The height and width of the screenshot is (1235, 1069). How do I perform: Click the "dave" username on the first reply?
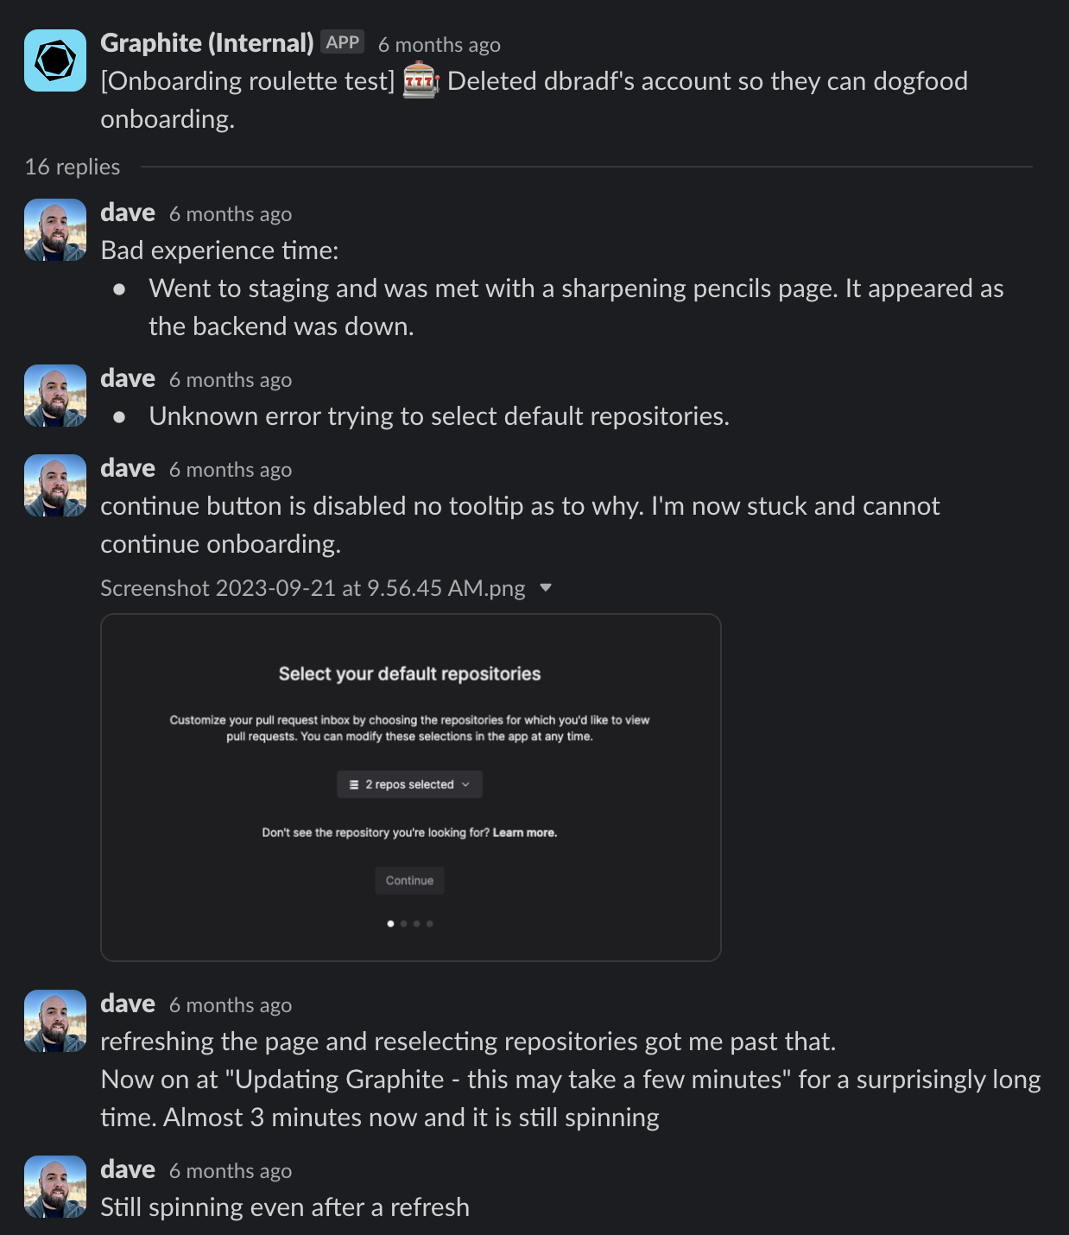(127, 212)
